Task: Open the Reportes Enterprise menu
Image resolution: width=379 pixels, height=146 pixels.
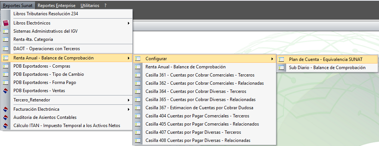Action: (57, 5)
